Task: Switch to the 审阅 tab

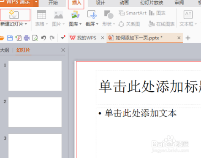Action: [179, 3]
